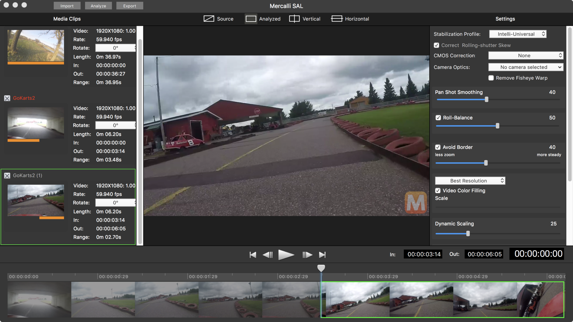Select the first media clip thumbnail
Viewport: 573px width, 322px height.
pyautogui.click(x=36, y=46)
